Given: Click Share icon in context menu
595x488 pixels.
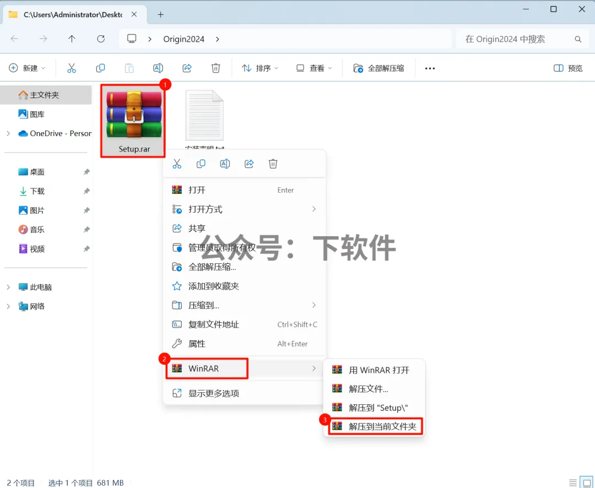Looking at the screenshot, I should point(249,164).
